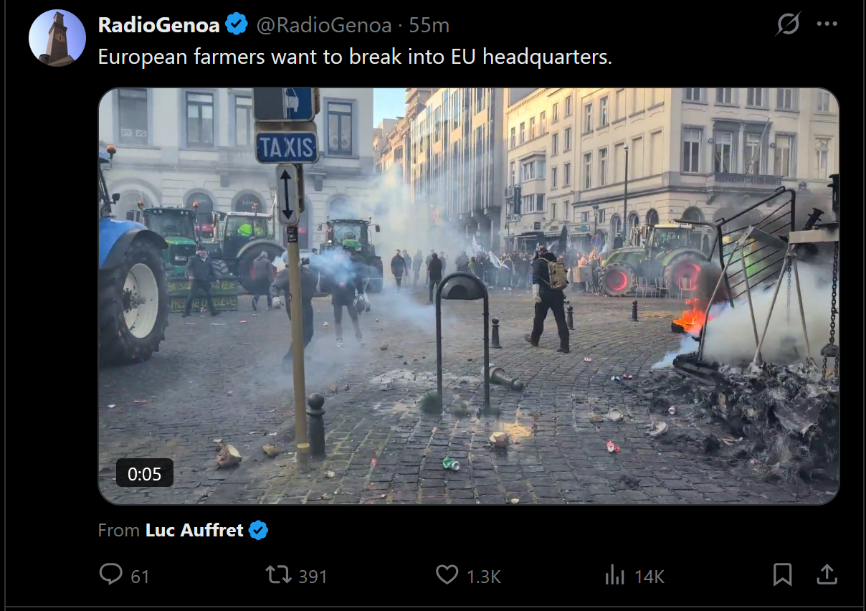Open the @RadioGenoa handle link
The height and width of the screenshot is (611, 866).
(x=324, y=25)
